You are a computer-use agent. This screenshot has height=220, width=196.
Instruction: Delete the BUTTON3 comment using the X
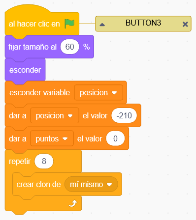(x=185, y=25)
